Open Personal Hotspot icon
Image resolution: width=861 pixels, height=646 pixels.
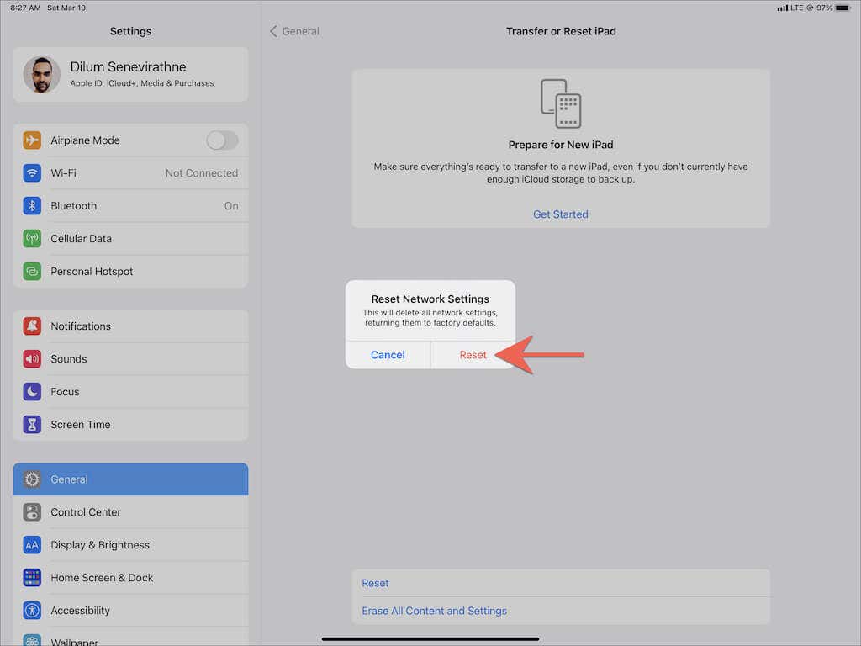(32, 272)
